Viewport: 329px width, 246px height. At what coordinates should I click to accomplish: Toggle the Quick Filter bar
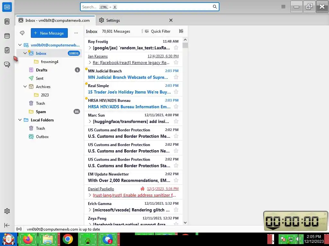157,31
